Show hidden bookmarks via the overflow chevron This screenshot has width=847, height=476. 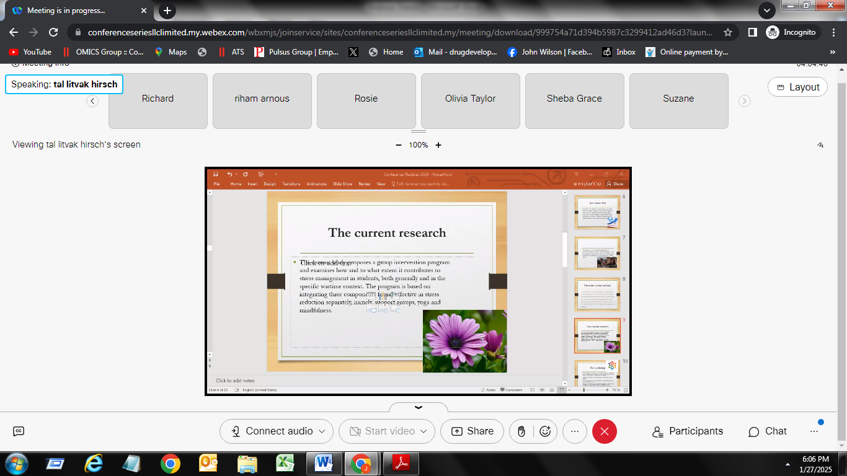click(833, 52)
